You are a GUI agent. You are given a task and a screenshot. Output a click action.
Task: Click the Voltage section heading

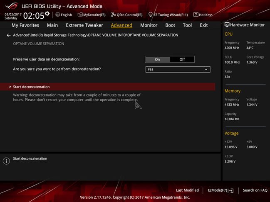[x=231, y=133]
